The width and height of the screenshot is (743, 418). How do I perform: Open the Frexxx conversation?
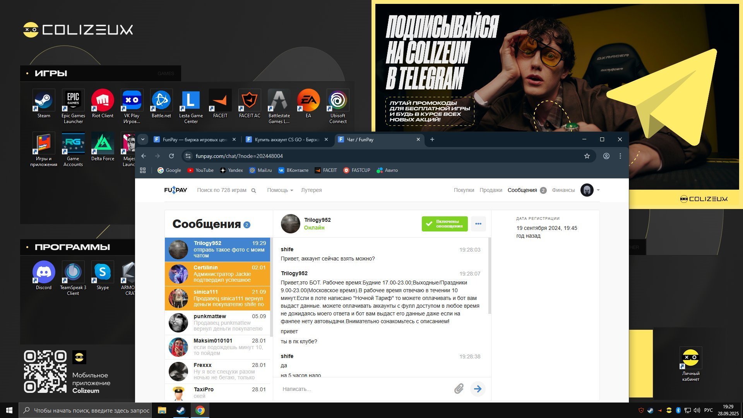coord(217,372)
